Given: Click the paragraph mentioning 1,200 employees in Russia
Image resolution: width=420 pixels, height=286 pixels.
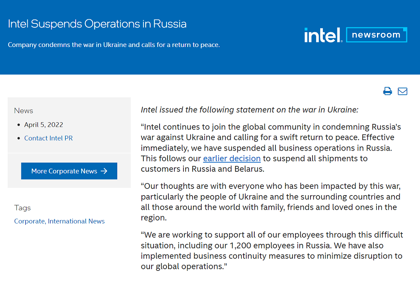Looking at the screenshot, I should click(272, 251).
